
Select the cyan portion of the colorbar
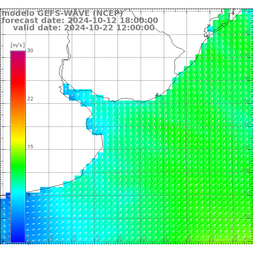click(18, 193)
